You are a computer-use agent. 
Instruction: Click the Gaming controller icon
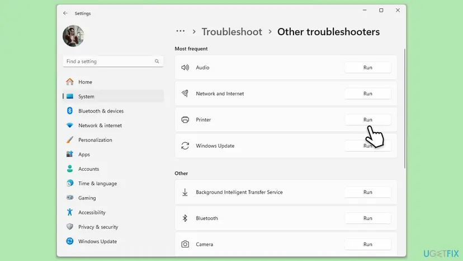(x=70, y=197)
